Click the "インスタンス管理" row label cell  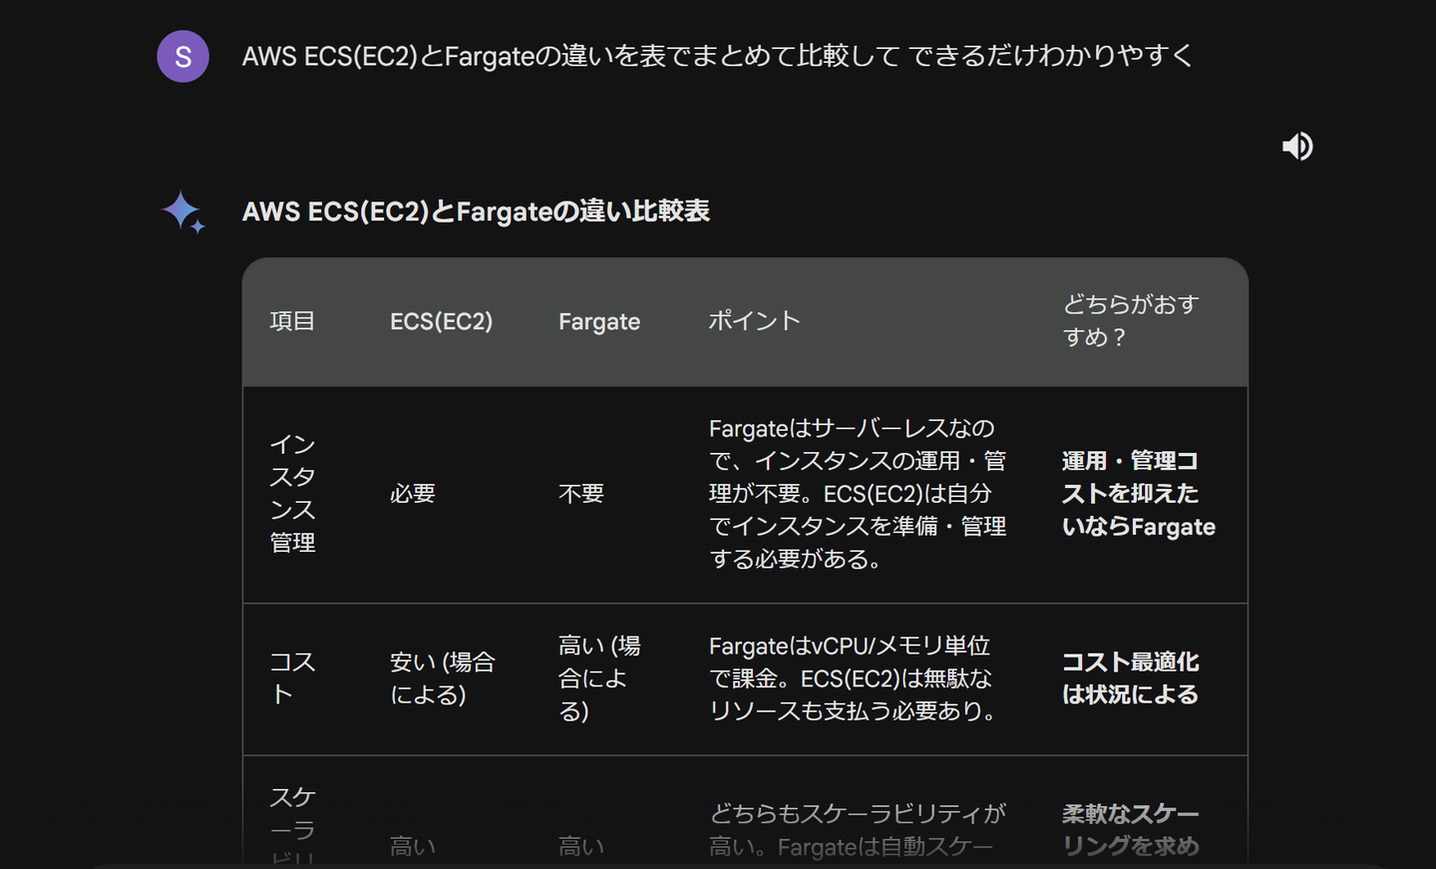click(292, 493)
